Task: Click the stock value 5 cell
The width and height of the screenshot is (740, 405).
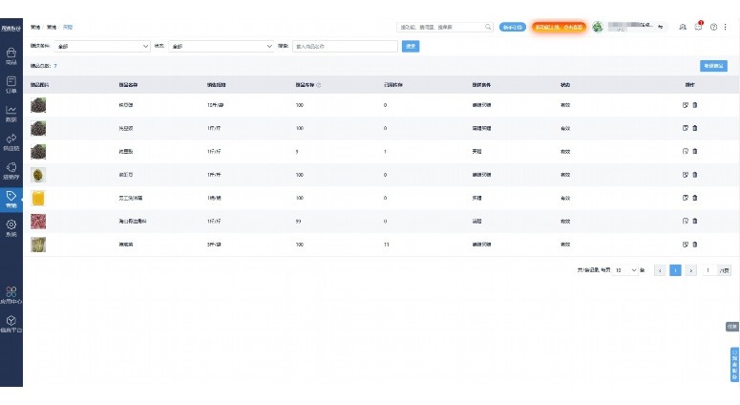Action: coord(297,152)
